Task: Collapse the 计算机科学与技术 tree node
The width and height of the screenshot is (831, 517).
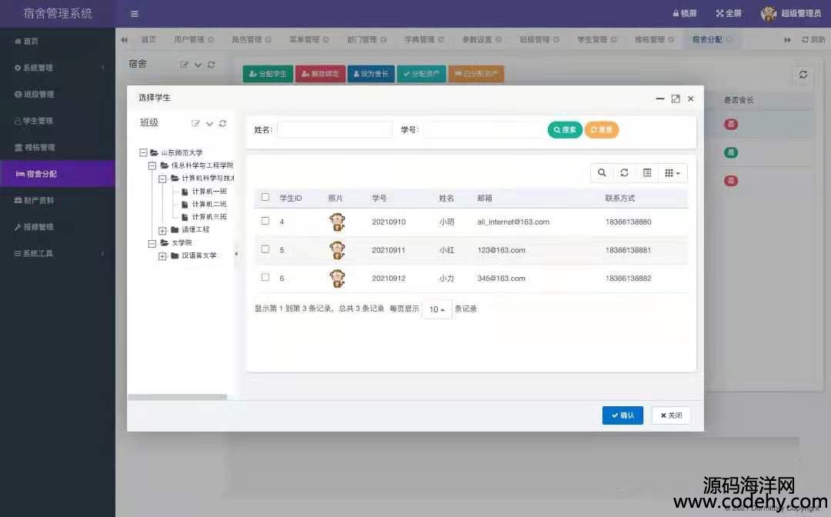Action: point(162,178)
